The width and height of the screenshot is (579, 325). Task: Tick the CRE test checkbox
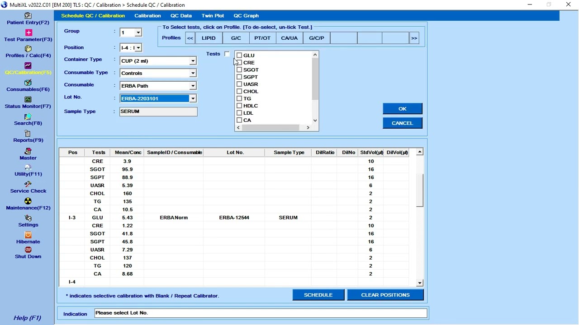239,62
